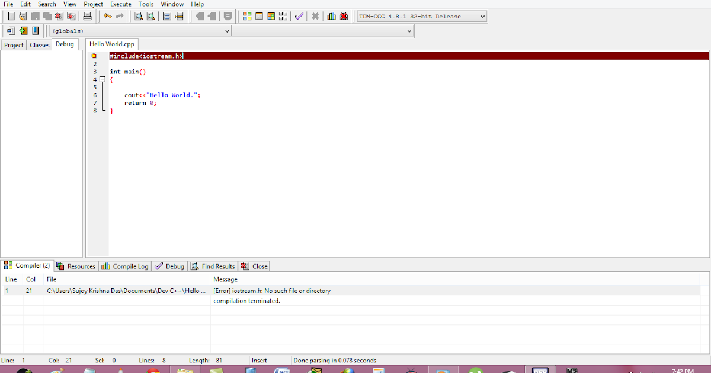Switch to the Find Results tab
The image size is (711, 373).
point(213,266)
